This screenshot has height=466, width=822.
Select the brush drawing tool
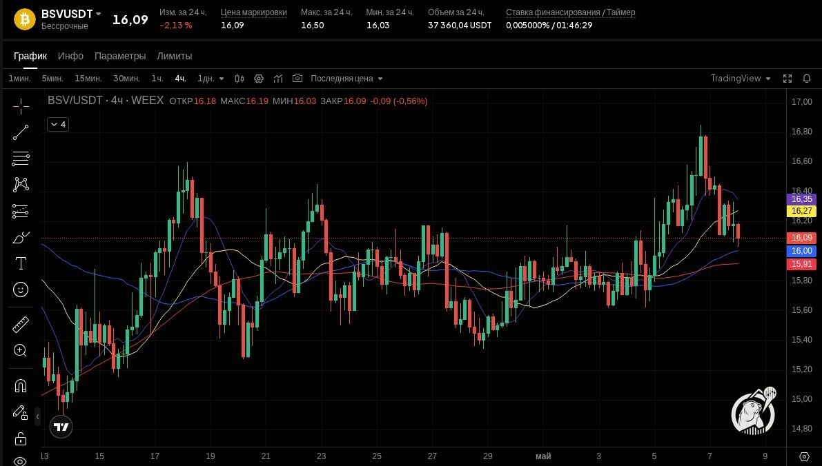tap(21, 238)
